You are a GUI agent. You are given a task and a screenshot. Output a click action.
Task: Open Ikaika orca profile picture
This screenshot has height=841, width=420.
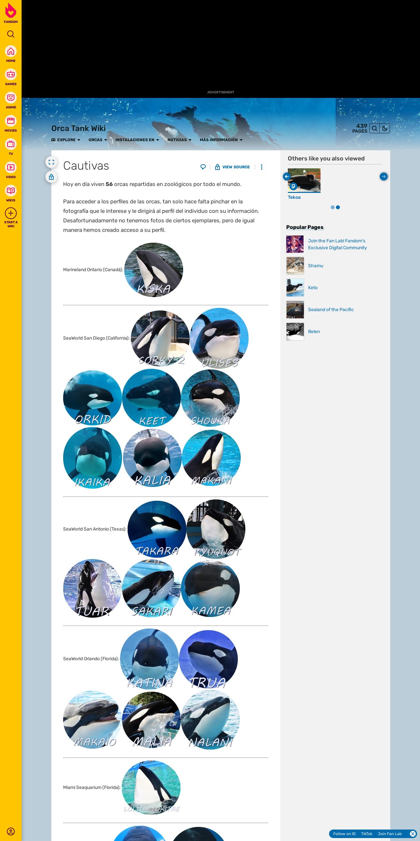click(x=93, y=458)
